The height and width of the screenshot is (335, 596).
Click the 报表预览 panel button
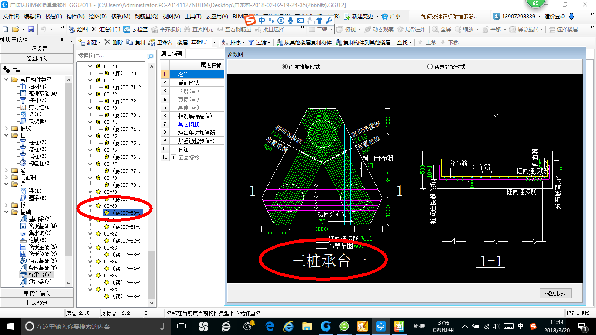click(37, 302)
